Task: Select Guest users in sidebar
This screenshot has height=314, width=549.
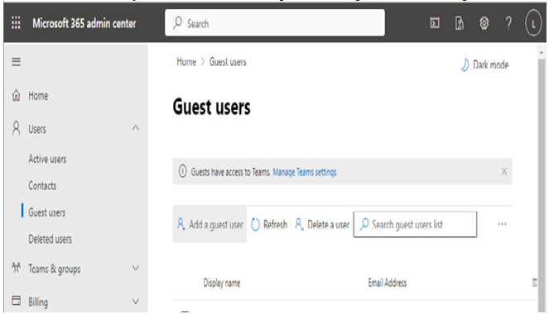Action: pos(47,212)
